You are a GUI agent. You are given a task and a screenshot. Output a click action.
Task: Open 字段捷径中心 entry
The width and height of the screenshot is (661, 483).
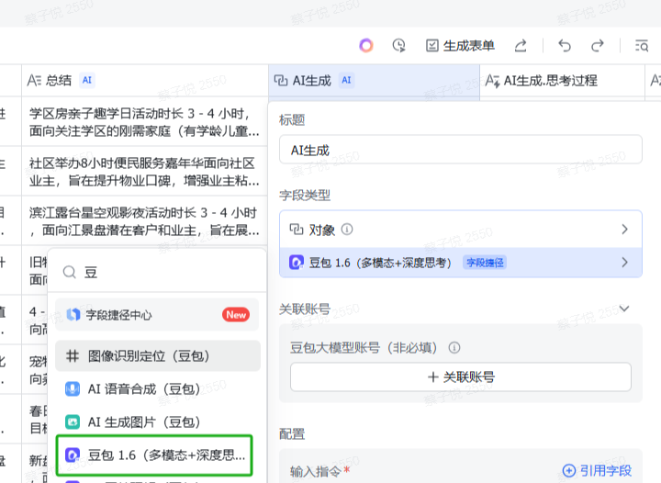coord(157,314)
